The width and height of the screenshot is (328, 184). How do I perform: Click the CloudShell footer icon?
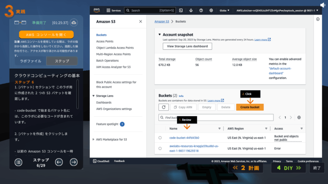(94, 161)
